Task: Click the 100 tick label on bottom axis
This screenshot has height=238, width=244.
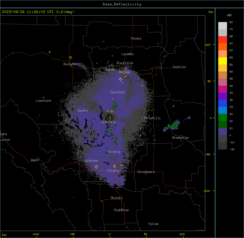Action: (x=182, y=234)
